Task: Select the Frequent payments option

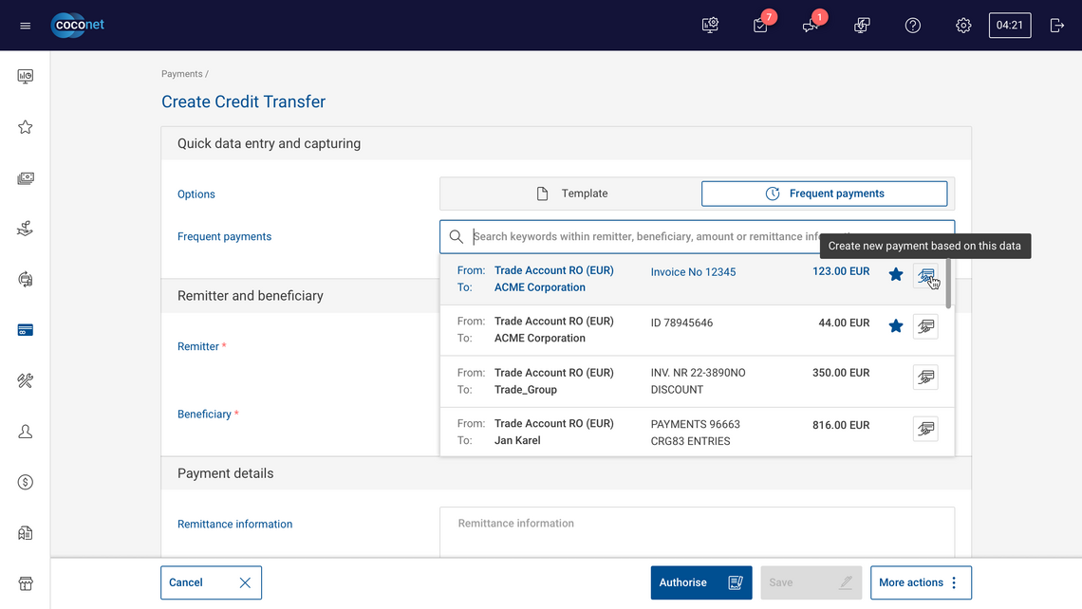Action: 824,194
